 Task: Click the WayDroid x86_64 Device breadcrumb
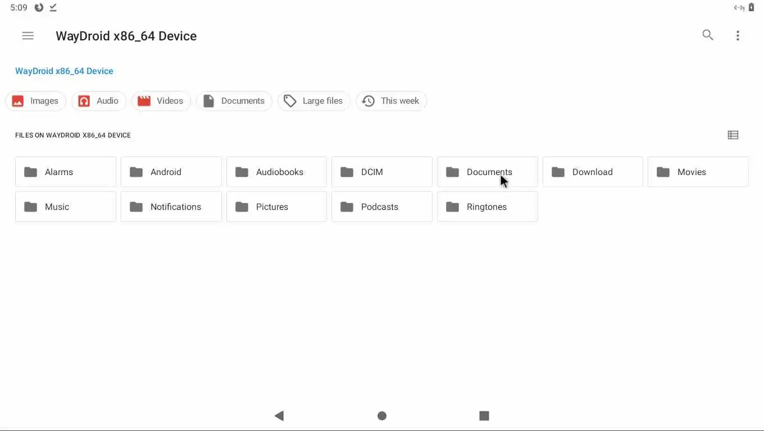64,71
